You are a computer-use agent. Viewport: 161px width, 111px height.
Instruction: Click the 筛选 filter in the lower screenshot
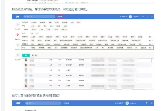pyautogui.click(x=67, y=103)
